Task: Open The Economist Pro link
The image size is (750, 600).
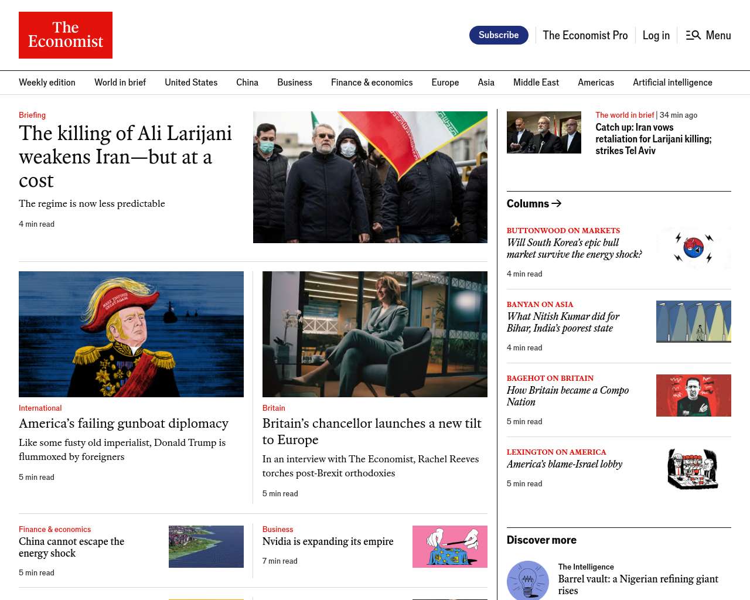Action: (585, 35)
